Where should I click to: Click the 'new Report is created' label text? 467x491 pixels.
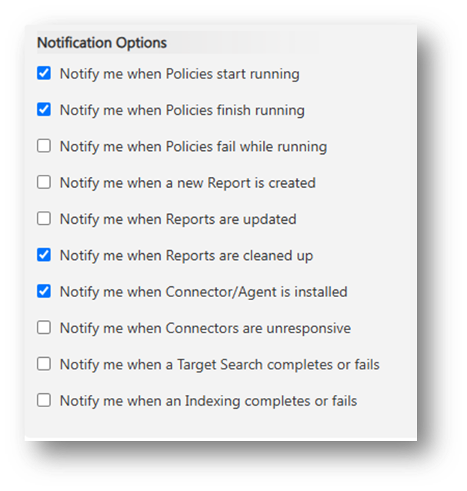click(x=188, y=182)
